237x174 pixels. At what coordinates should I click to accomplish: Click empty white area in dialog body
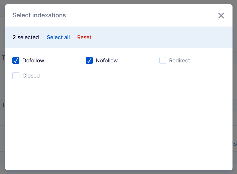[118, 120]
